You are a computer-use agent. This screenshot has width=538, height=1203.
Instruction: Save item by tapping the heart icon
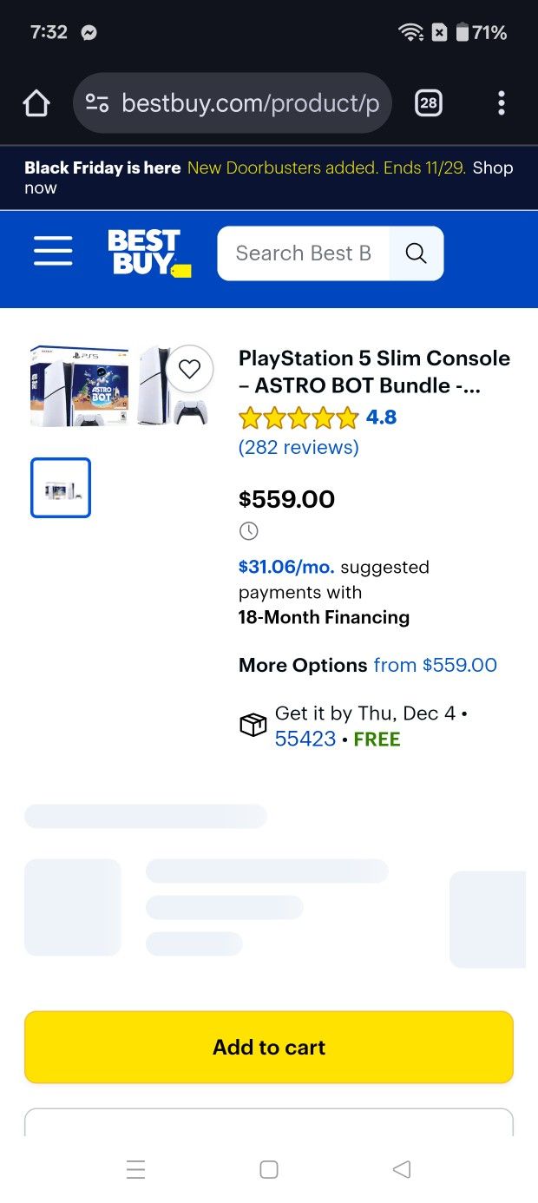pyautogui.click(x=189, y=368)
